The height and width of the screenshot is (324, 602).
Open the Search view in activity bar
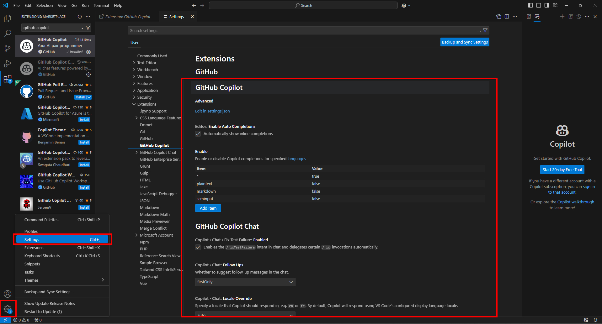pos(8,33)
